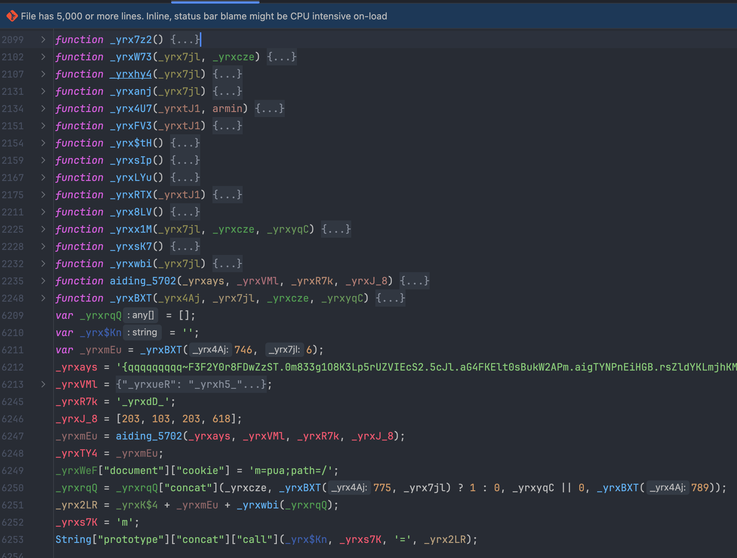Expand fold arrow for function _yrxW73
Image resolution: width=737 pixels, height=558 pixels.
pyautogui.click(x=43, y=57)
